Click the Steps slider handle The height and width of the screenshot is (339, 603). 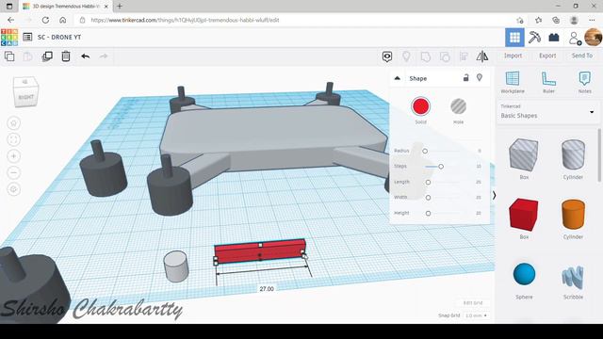pyautogui.click(x=441, y=167)
